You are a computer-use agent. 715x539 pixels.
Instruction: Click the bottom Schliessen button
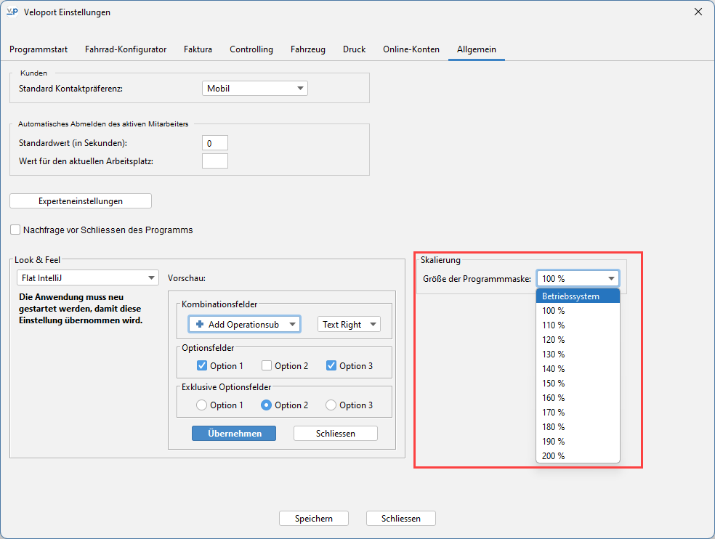pyautogui.click(x=401, y=519)
